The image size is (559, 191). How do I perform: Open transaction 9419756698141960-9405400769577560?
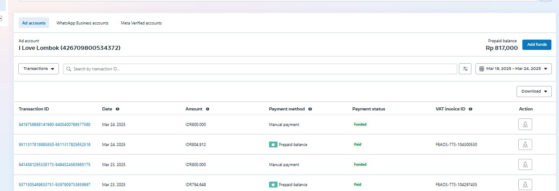click(55, 125)
